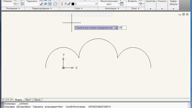Screen dimensions: 192x108
Task: Expand the Блок panel
Action: pyautogui.click(x=135, y=8)
